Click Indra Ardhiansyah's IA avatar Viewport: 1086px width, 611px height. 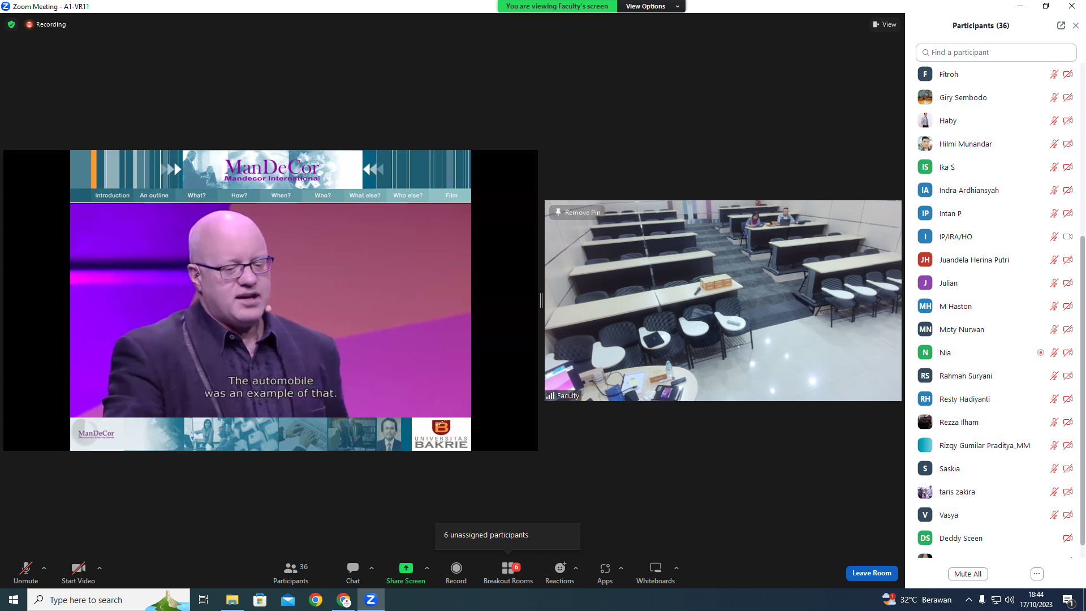pyautogui.click(x=925, y=190)
